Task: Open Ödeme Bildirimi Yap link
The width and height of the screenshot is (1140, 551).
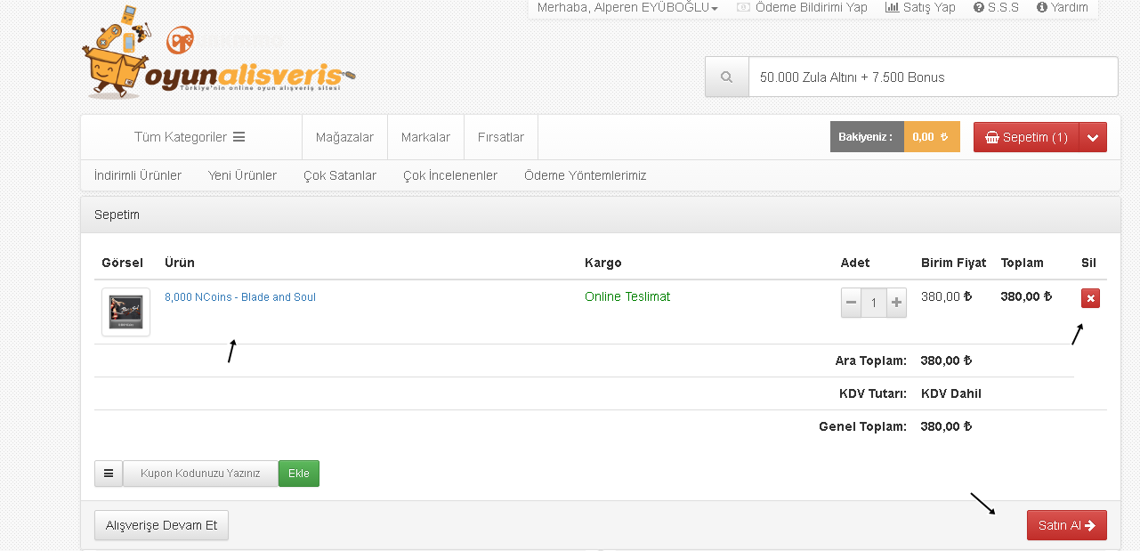Action: click(802, 7)
